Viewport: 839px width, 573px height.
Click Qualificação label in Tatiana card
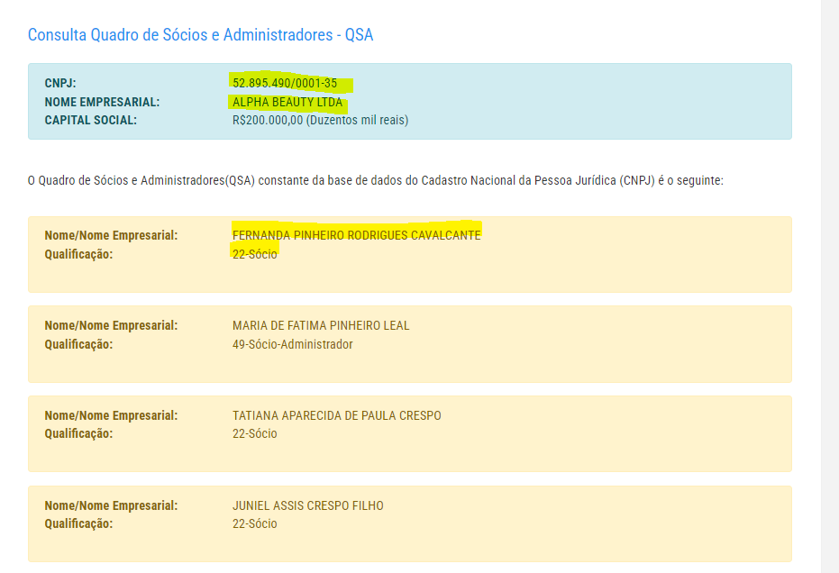[78, 433]
